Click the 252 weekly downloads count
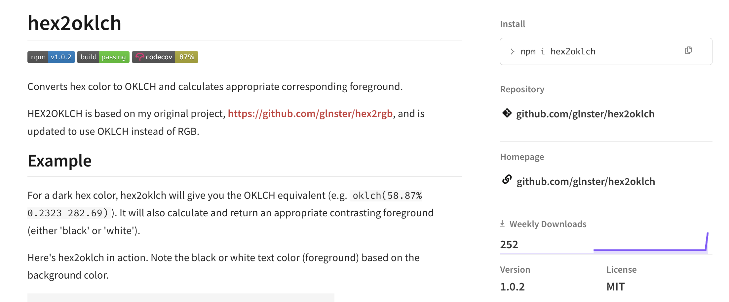The image size is (729, 302). pos(509,245)
